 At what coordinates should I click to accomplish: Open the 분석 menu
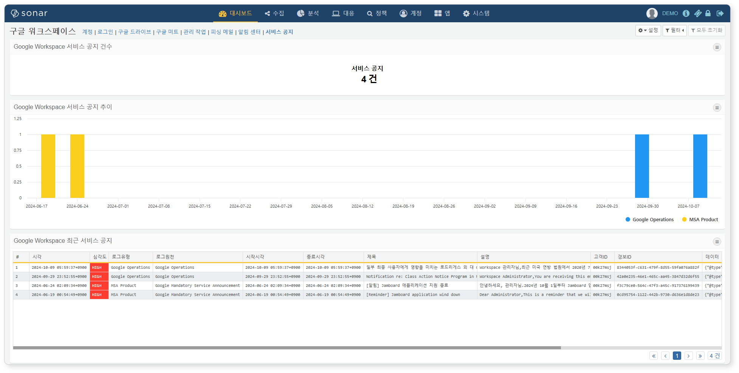pos(308,13)
